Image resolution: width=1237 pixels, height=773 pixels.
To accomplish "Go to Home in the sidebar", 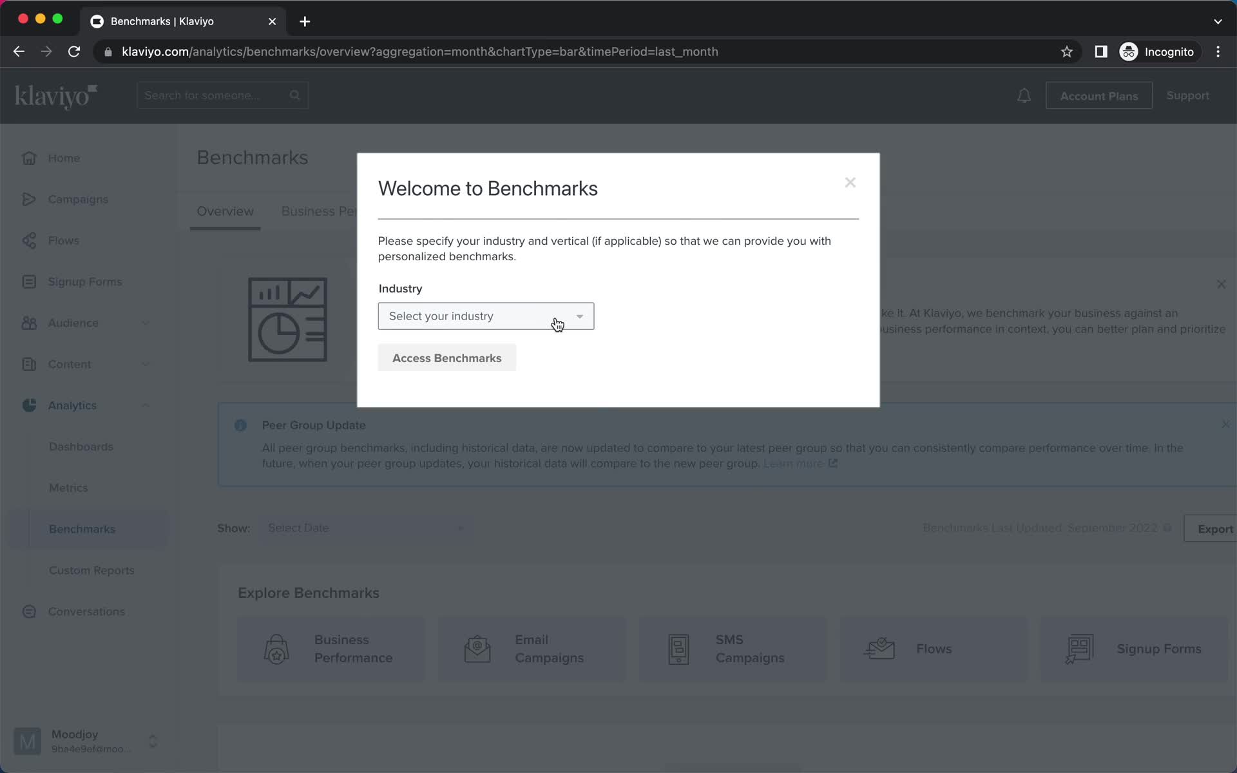I will point(64,158).
